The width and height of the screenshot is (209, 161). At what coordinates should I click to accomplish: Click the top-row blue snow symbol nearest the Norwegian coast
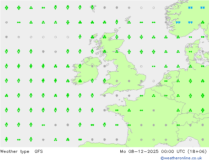coord(190,8)
